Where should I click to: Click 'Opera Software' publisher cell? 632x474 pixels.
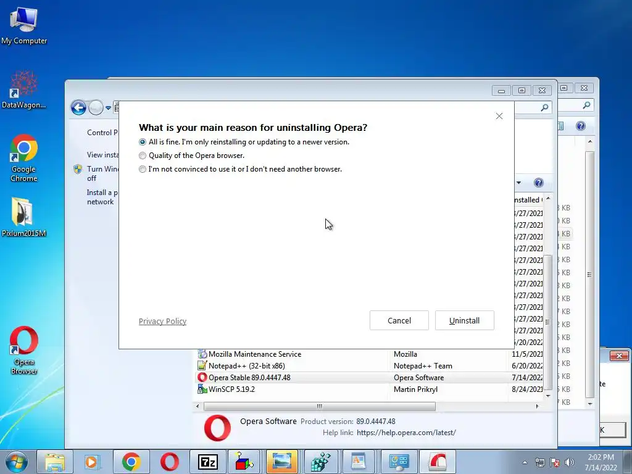[419, 378]
